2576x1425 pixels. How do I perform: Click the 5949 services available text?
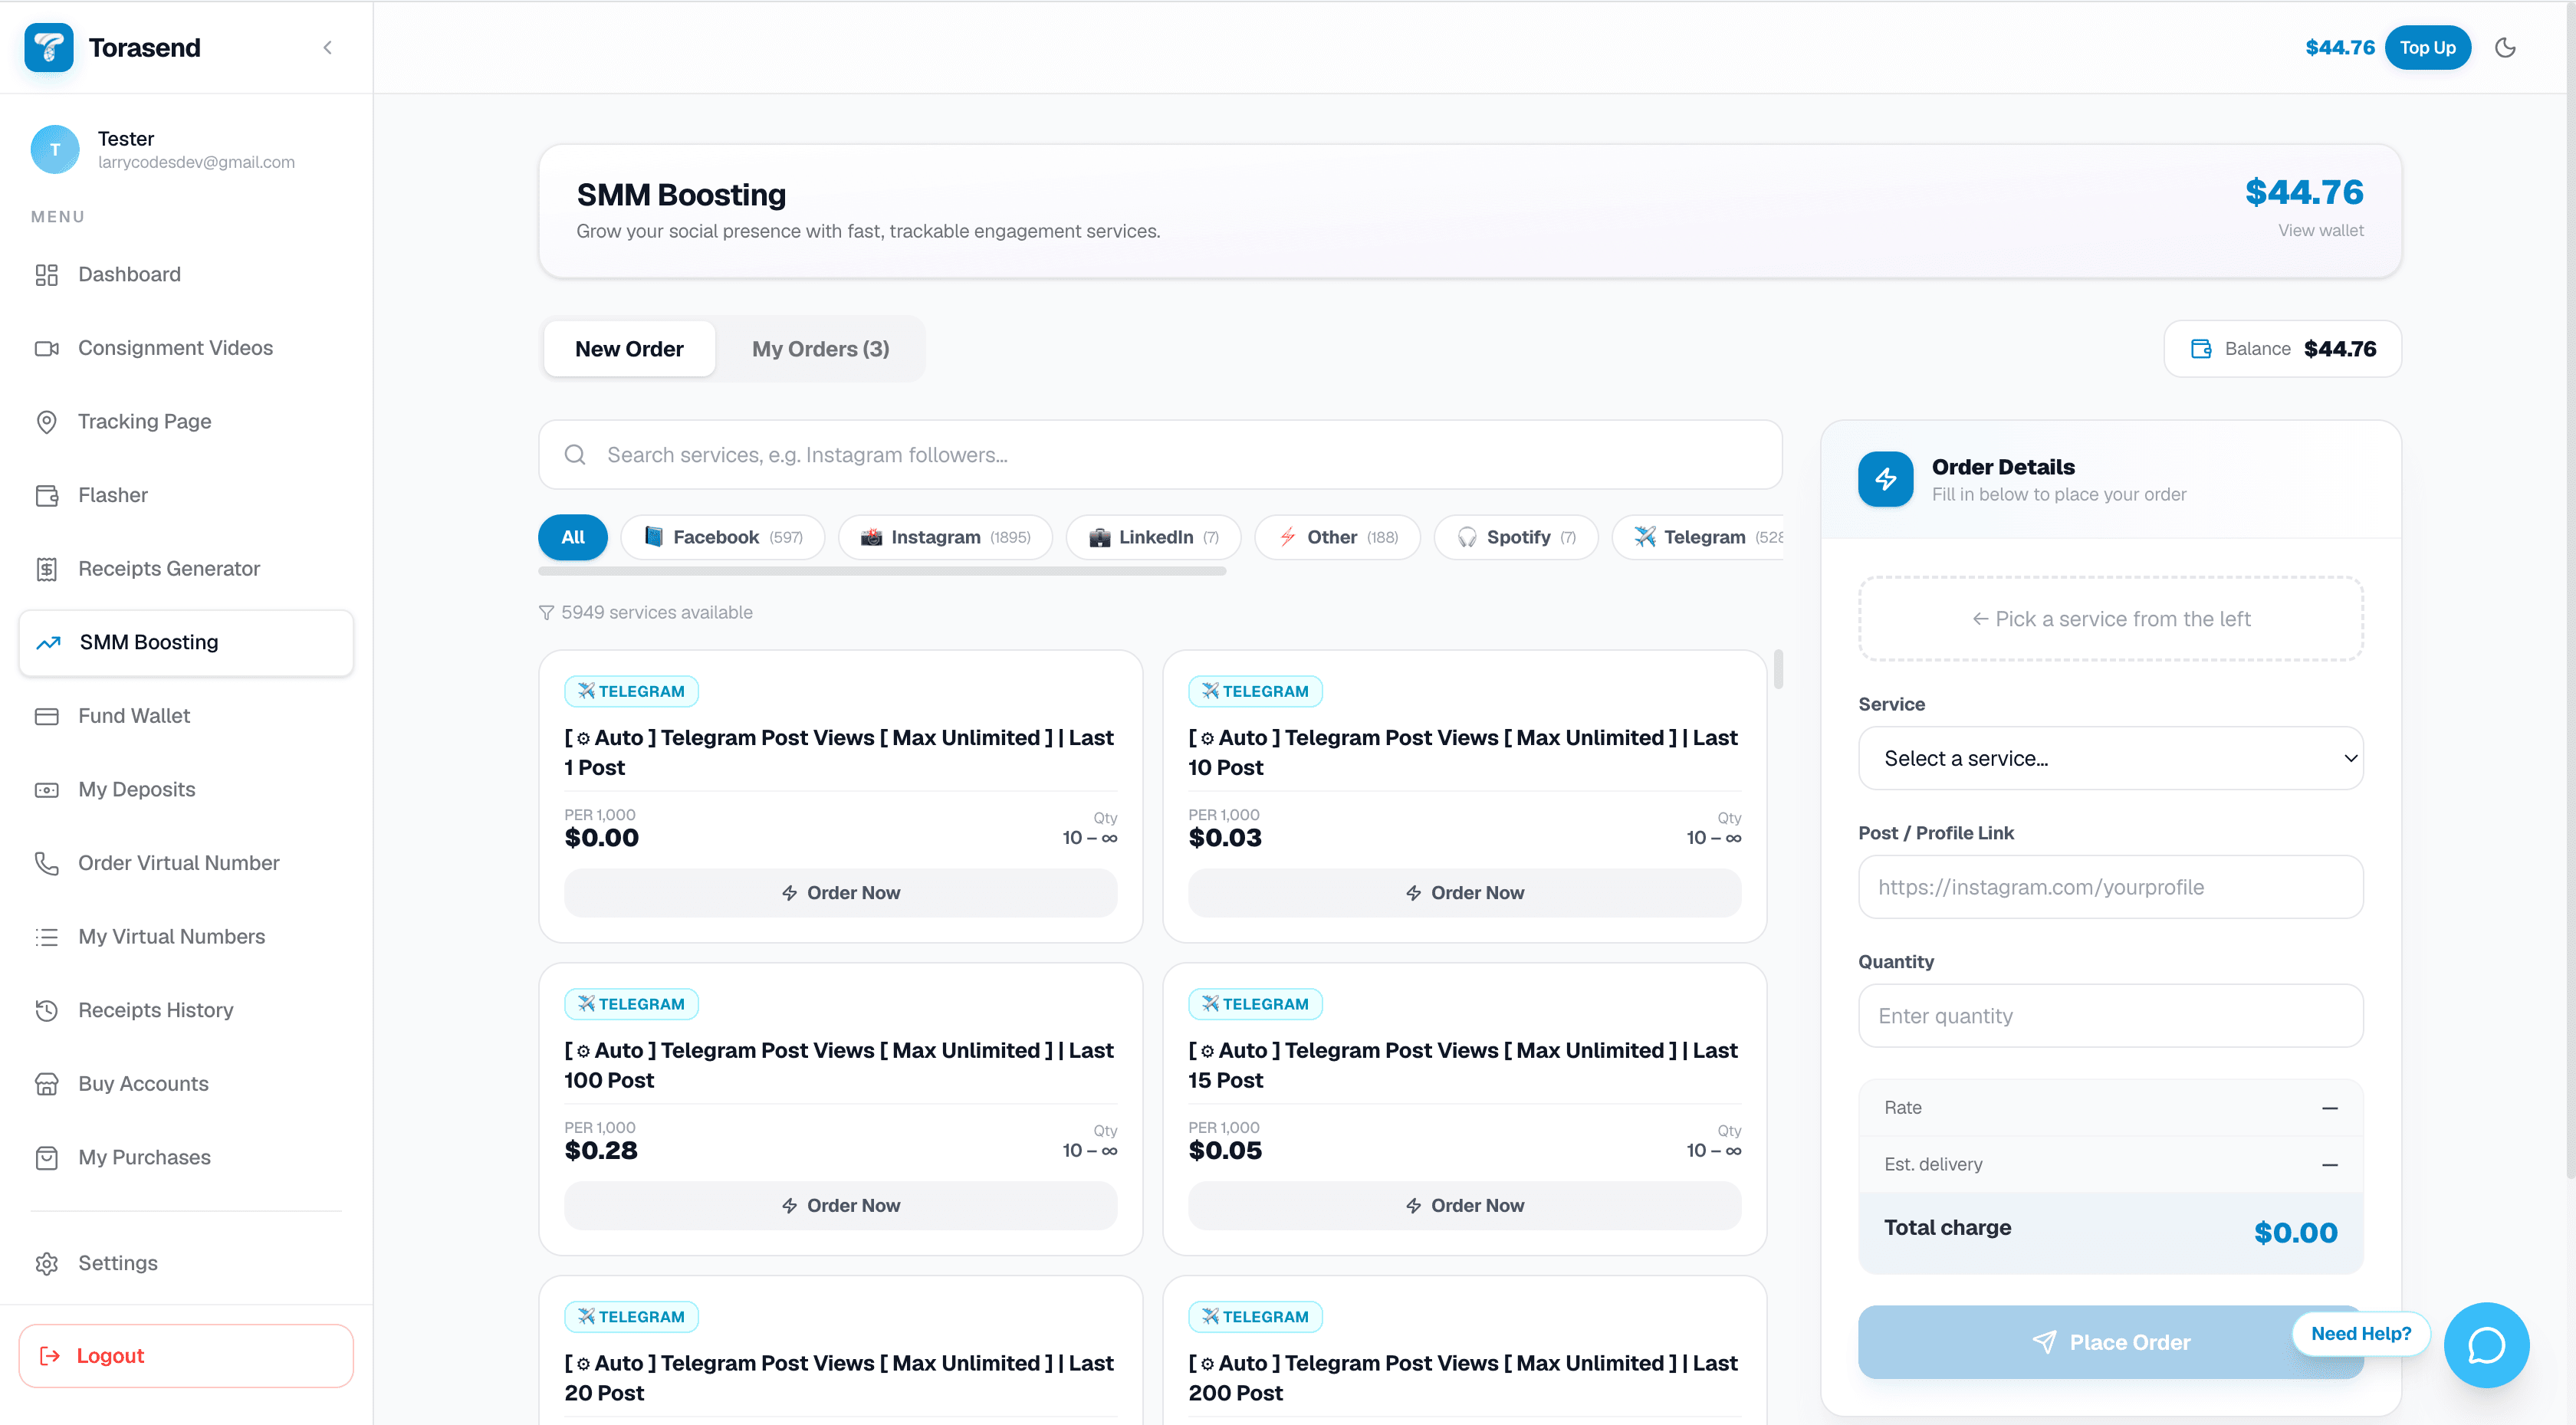[656, 612]
